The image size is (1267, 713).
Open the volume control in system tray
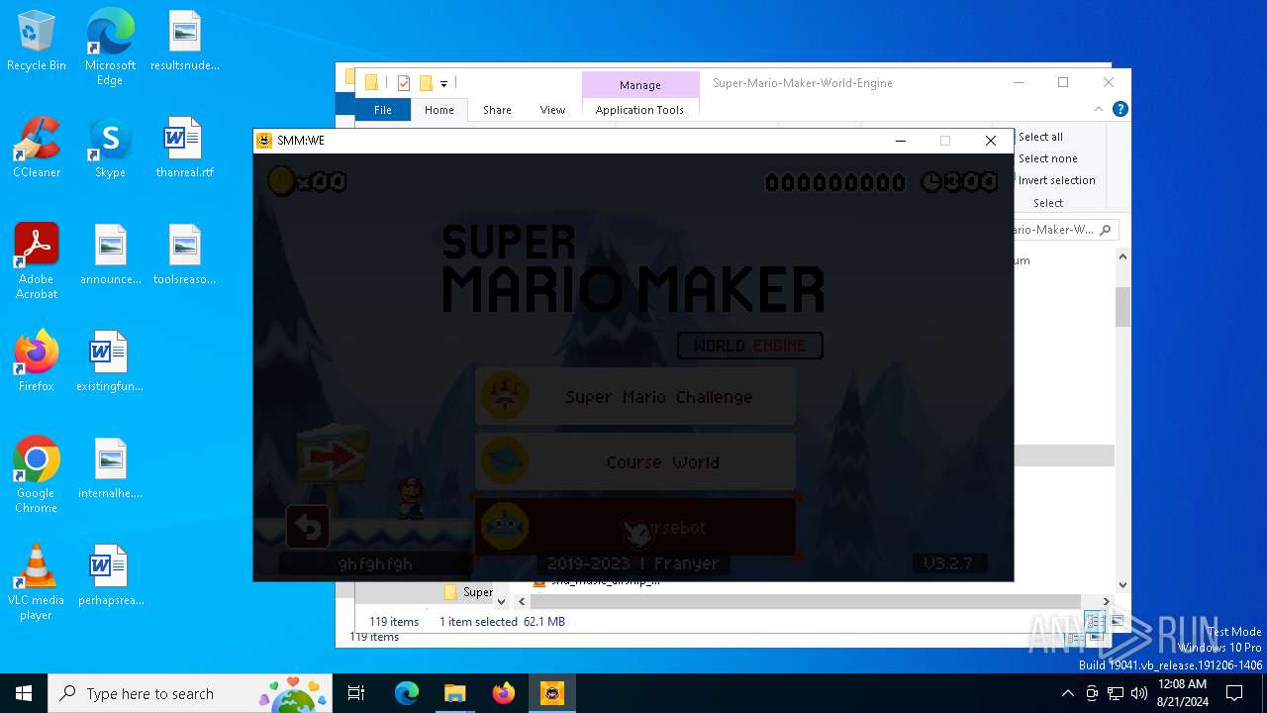click(1139, 693)
